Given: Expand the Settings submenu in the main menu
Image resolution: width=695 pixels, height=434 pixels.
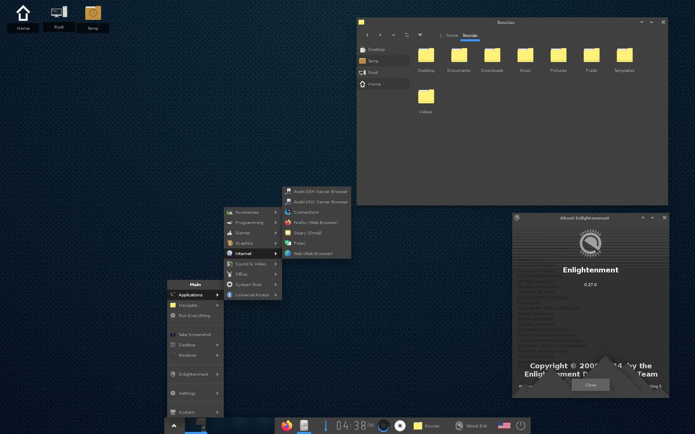Looking at the screenshot, I should point(187,393).
